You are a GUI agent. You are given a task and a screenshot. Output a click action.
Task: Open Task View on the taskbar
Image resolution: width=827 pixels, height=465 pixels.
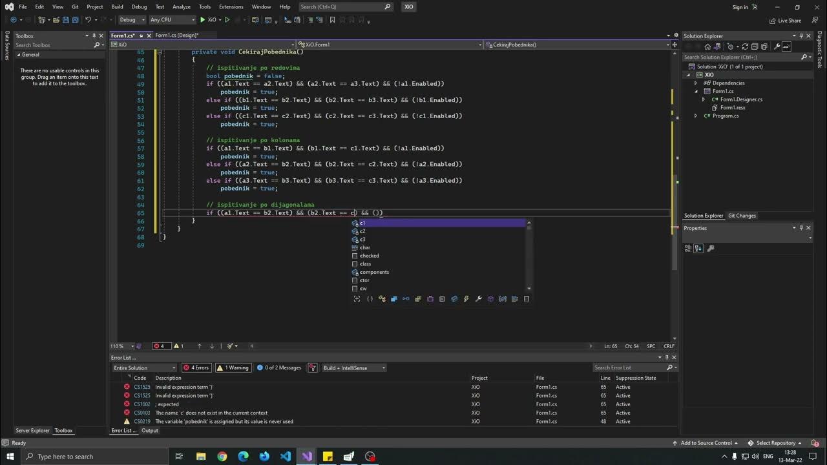pos(179,457)
